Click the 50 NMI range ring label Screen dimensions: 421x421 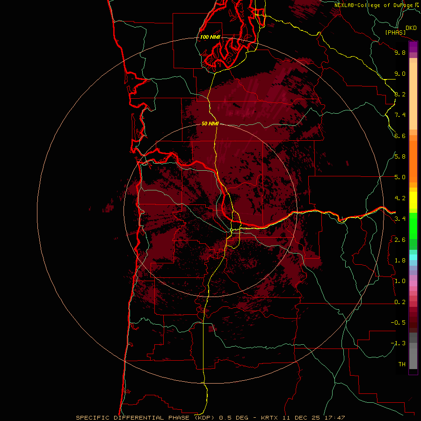click(x=210, y=123)
